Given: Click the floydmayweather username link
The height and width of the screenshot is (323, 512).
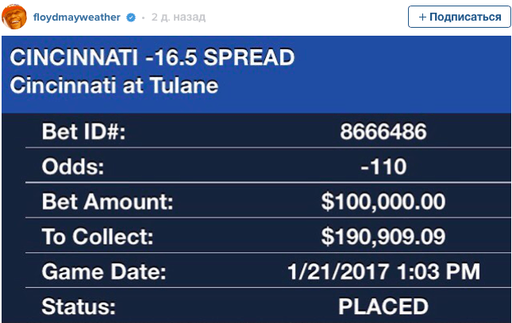Looking at the screenshot, I should [x=77, y=17].
